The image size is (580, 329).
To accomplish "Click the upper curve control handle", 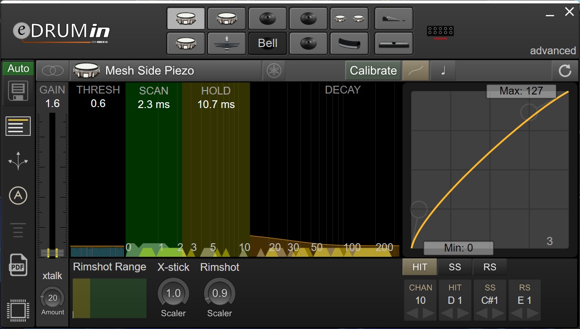I will (x=529, y=111).
